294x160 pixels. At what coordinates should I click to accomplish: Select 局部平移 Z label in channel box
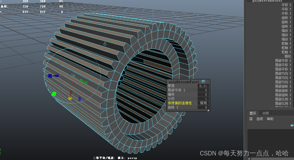coord(283,69)
